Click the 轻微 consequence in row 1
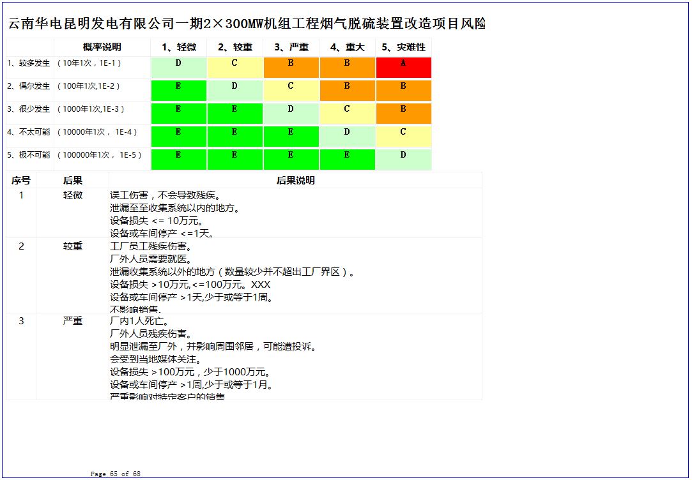The height and width of the screenshot is (480, 692). coord(73,195)
